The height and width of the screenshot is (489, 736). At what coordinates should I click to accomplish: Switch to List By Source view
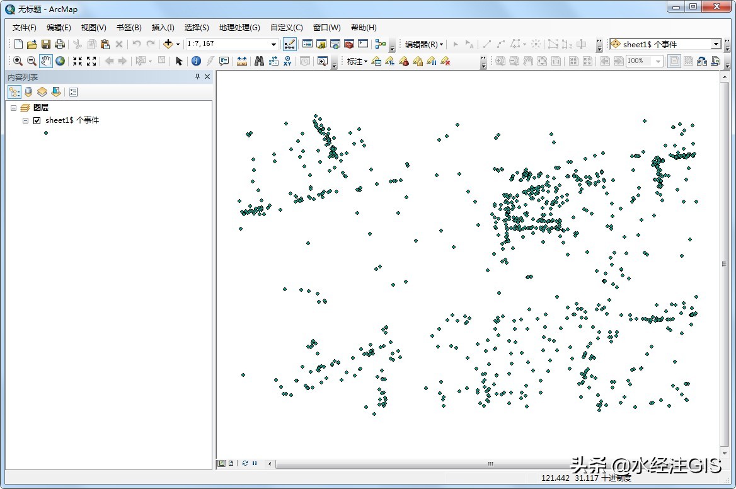click(x=28, y=92)
